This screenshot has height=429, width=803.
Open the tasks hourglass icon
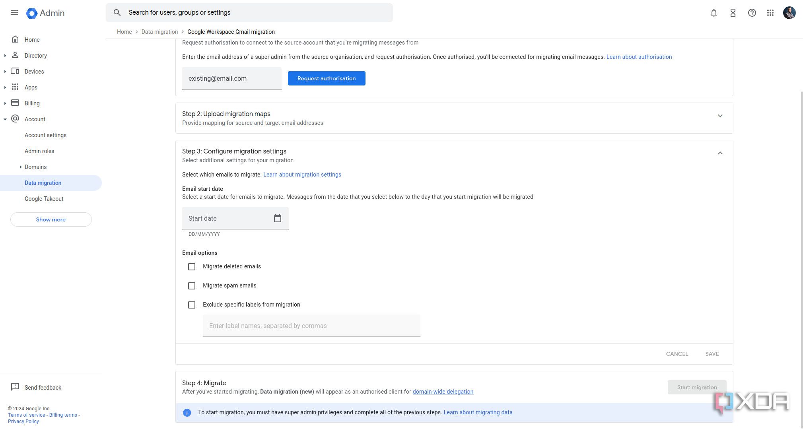(x=733, y=13)
